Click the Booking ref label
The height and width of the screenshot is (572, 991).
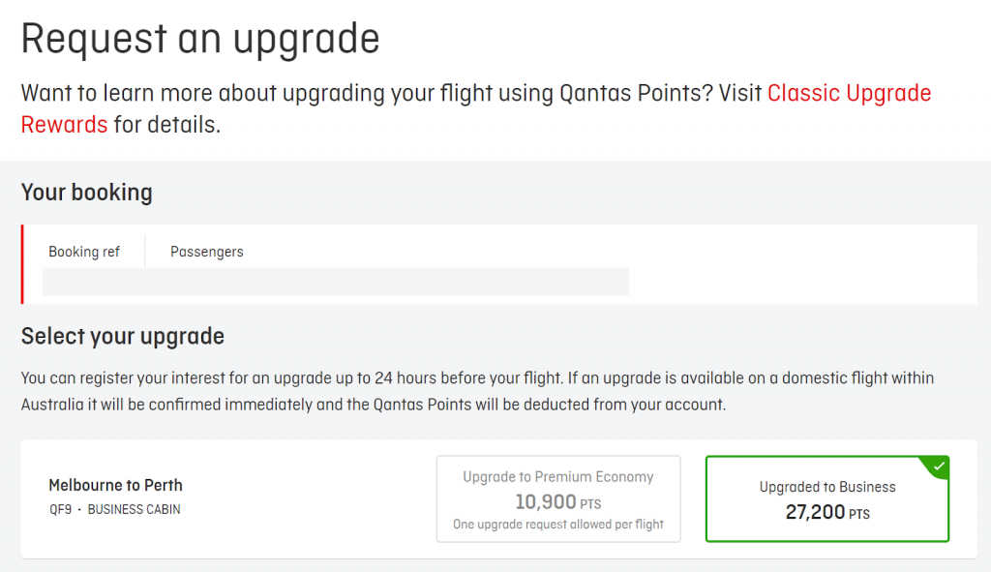click(x=84, y=252)
